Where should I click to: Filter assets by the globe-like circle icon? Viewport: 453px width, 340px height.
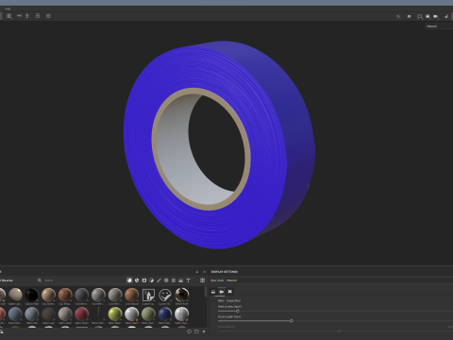pos(166,280)
